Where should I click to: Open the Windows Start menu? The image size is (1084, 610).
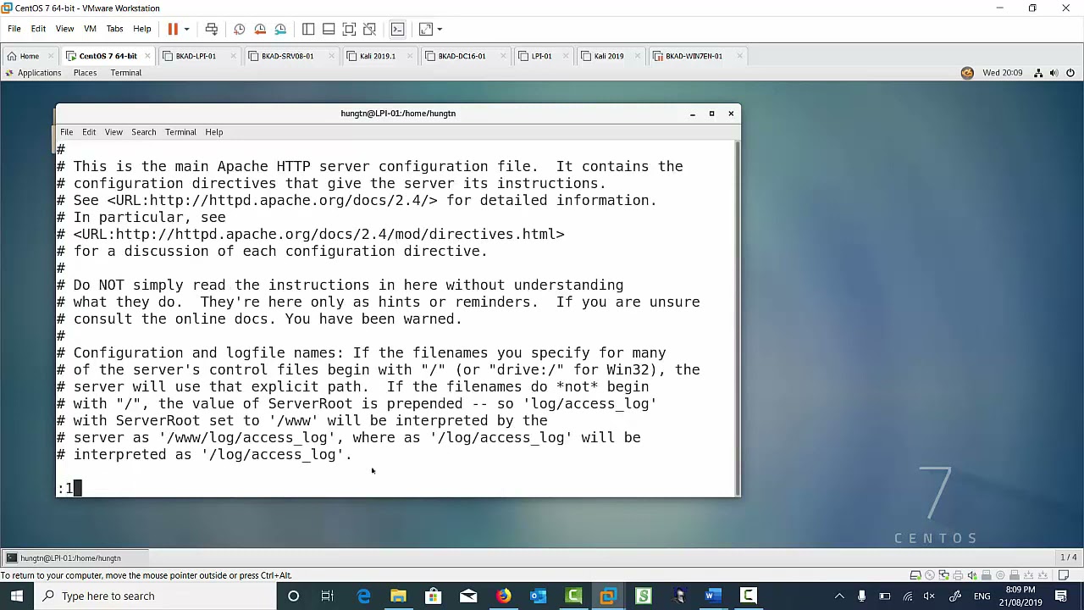coord(17,596)
